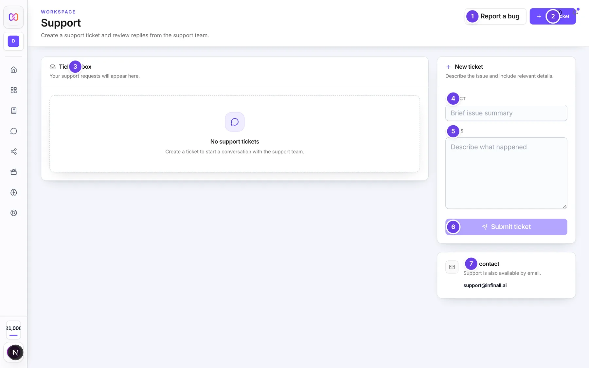Click "Describe the issue and include relevant details."
Screen dimensions: 589x368
[x=499, y=76]
